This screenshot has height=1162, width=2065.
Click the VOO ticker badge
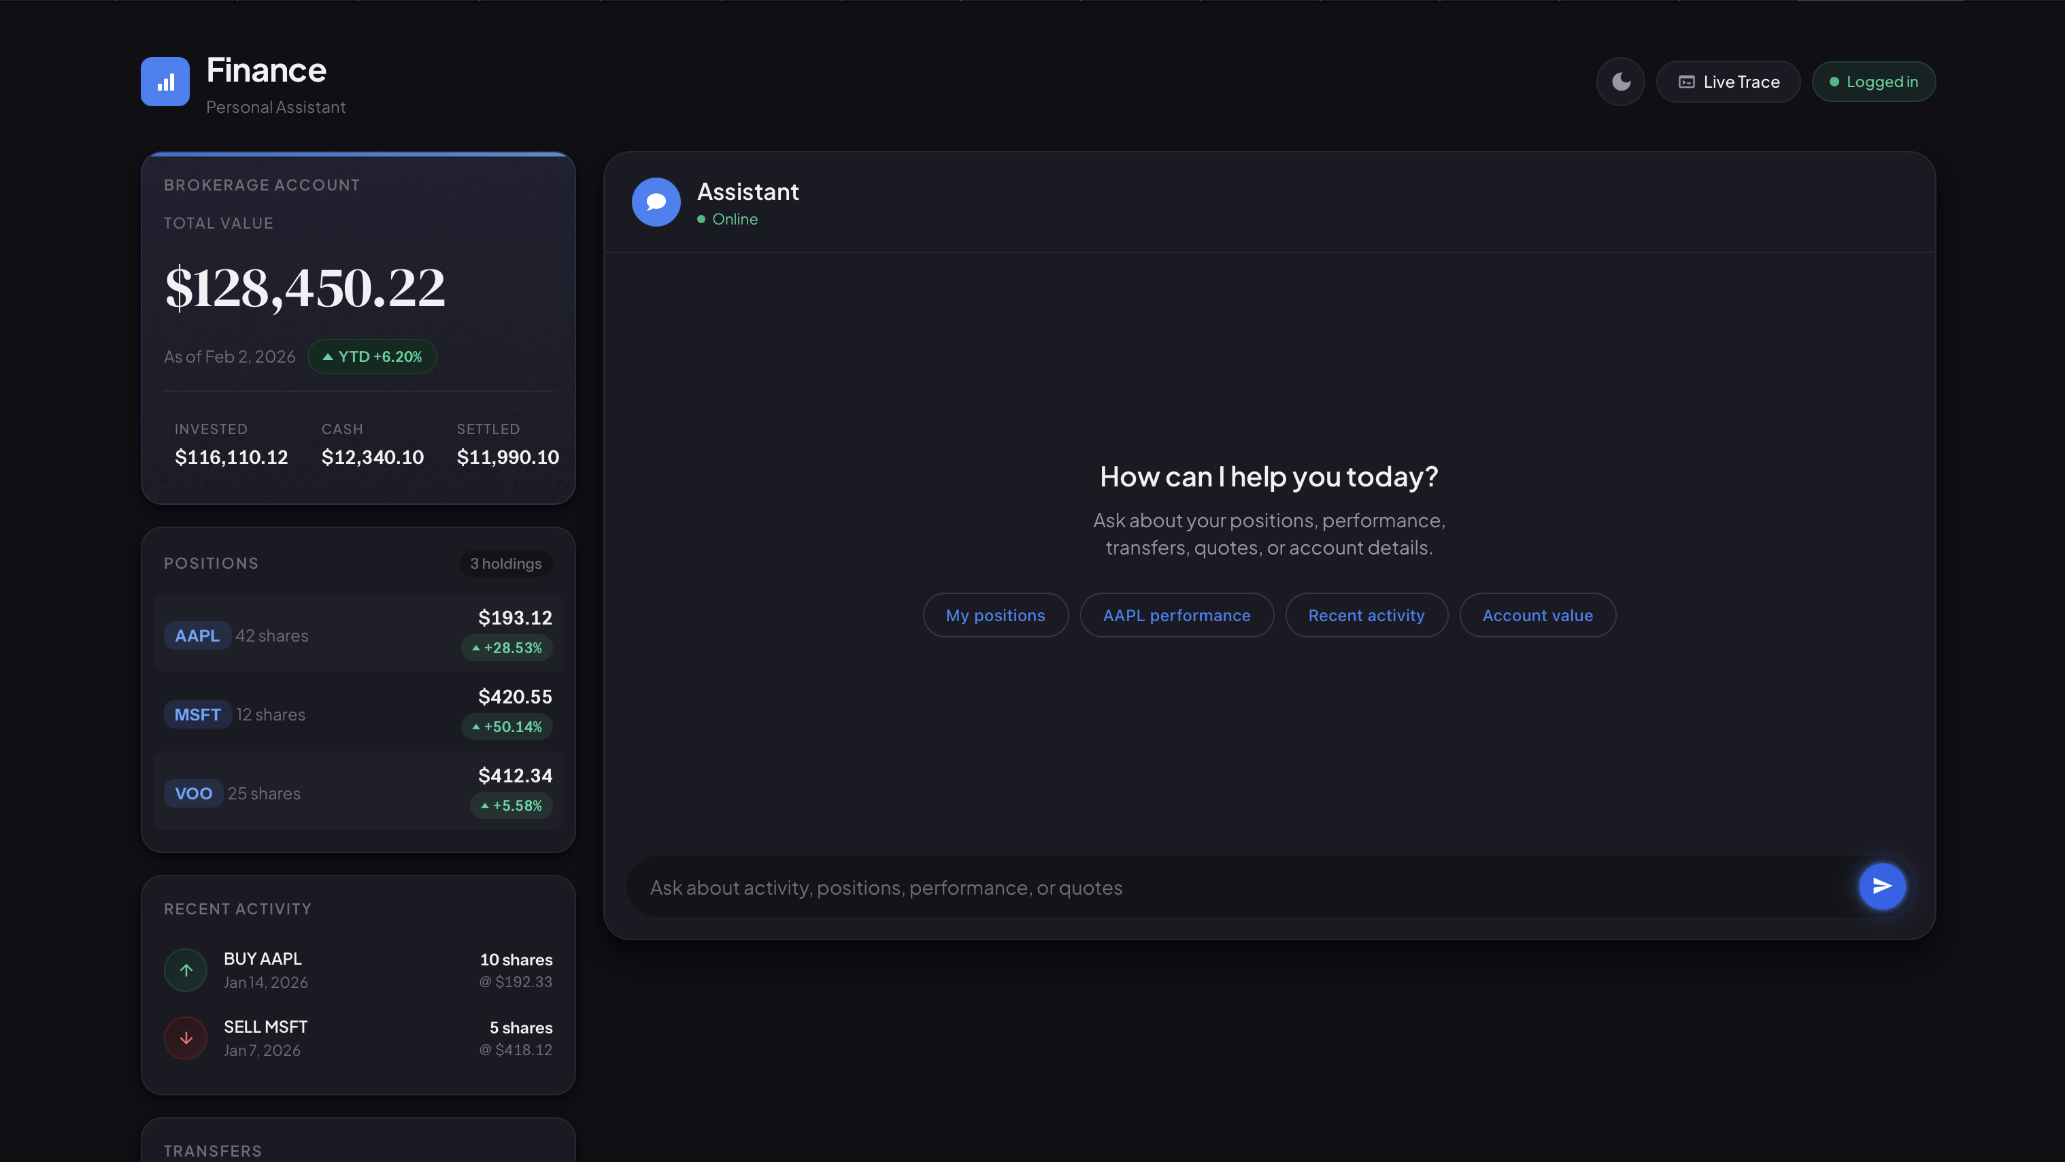(x=193, y=794)
